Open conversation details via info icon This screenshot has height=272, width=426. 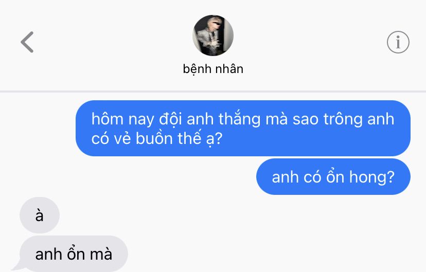[398, 42]
